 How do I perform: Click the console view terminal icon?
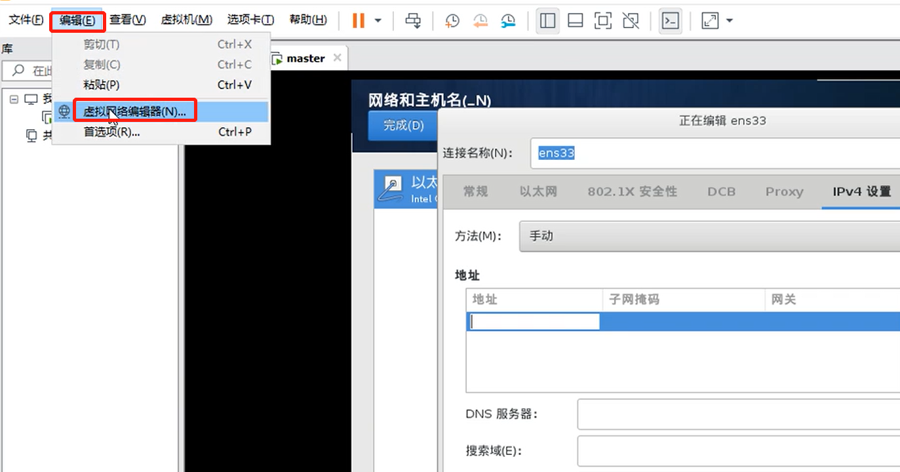(x=670, y=20)
